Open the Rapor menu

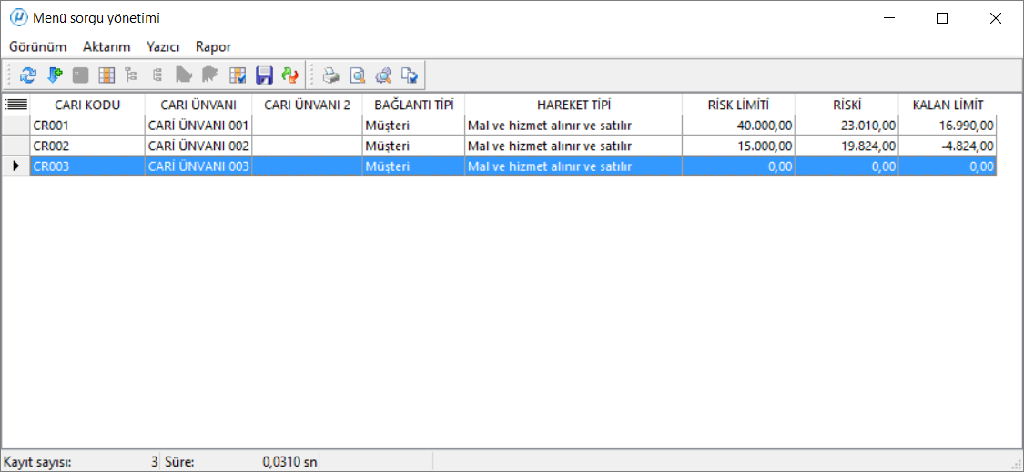coord(213,46)
